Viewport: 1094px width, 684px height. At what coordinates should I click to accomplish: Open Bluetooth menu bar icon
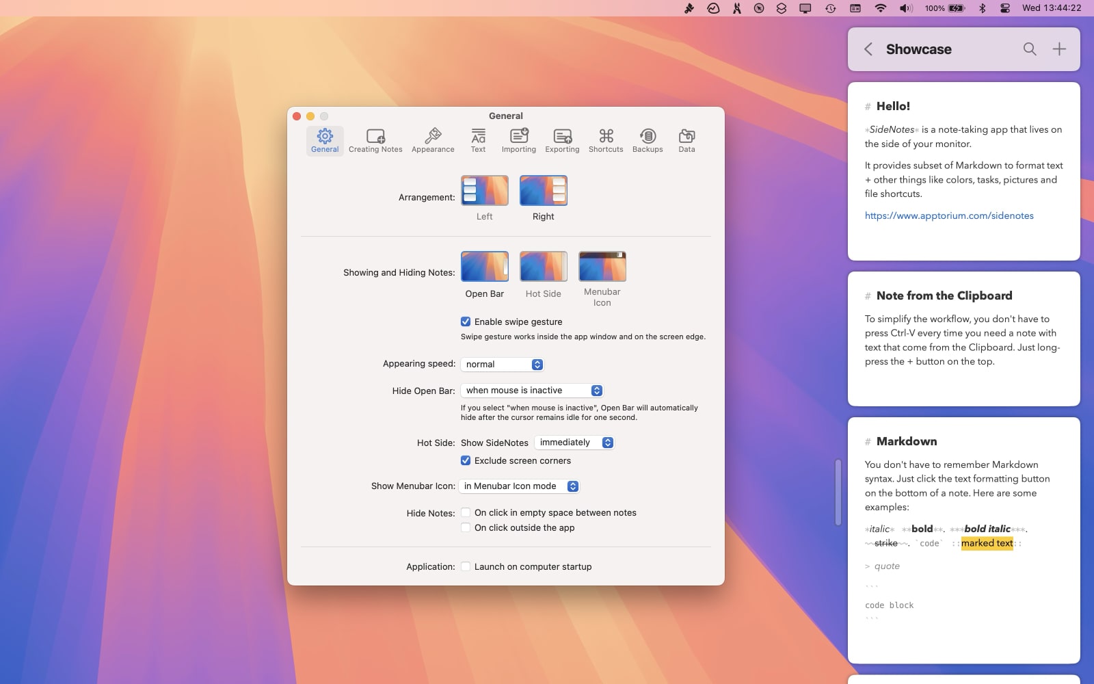[983, 8]
